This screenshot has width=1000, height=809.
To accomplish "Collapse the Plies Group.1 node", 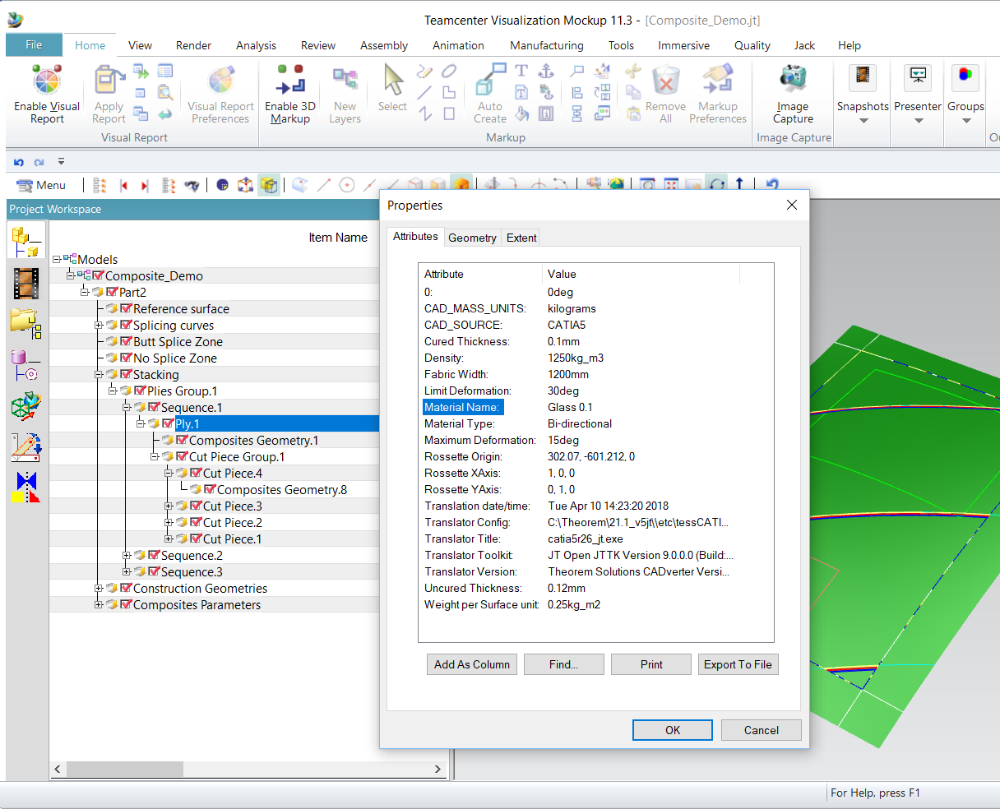I will 113,391.
